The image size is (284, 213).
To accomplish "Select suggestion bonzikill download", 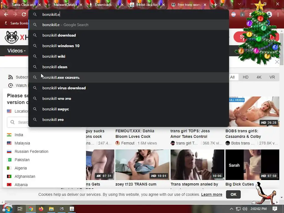I will pos(129,35).
